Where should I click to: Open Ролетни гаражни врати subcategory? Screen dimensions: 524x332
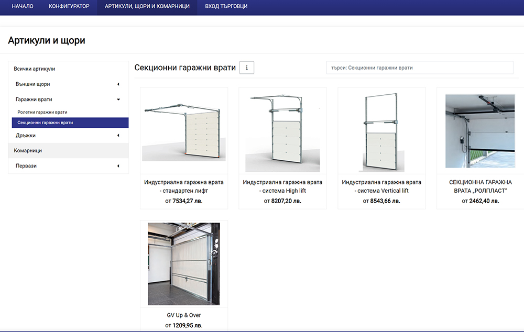click(70, 112)
